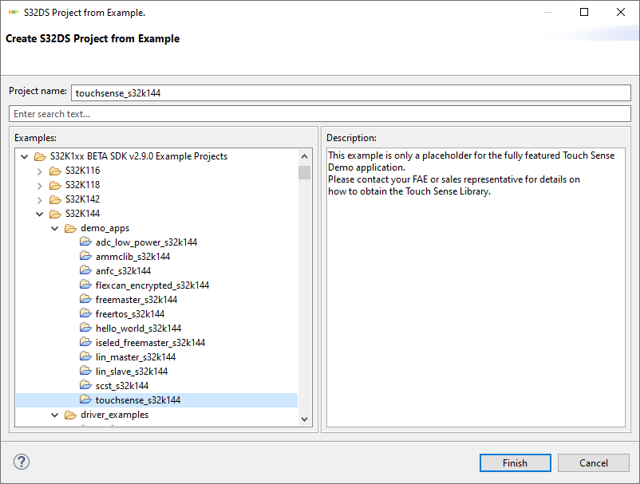This screenshot has width=640, height=484.
Task: Click the hello_world_s32k144 folder icon
Action: click(x=85, y=328)
